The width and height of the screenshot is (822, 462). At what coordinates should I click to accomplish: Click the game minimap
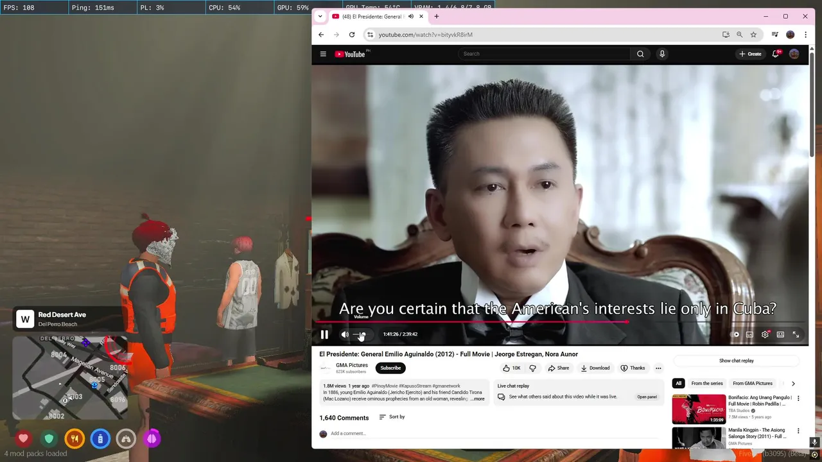(70, 377)
